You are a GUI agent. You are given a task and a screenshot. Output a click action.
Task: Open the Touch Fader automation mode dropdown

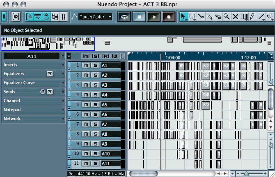(96, 17)
